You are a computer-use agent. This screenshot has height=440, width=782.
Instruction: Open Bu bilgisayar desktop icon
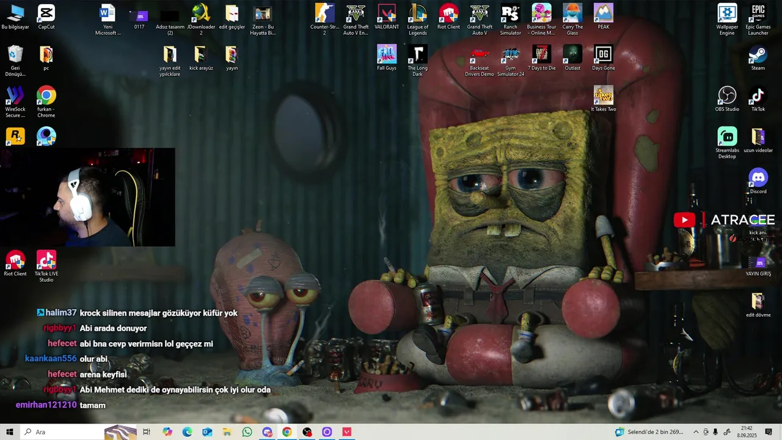15,17
